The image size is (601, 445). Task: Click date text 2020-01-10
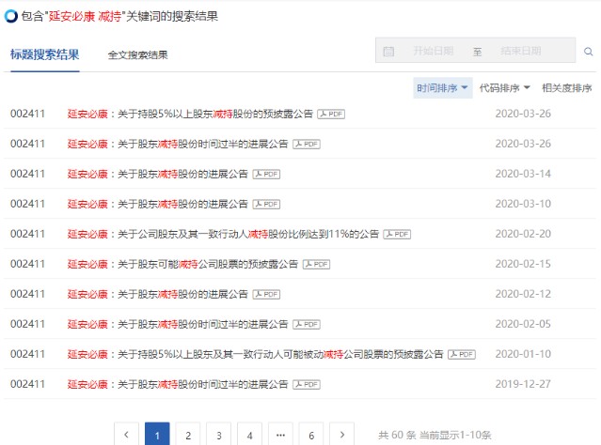[x=523, y=354]
